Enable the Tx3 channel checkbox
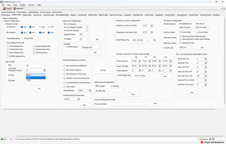226x144 pixels. (49, 27)
